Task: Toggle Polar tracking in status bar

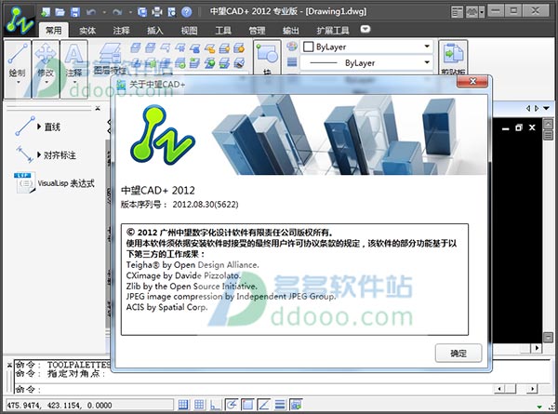Action: tap(232, 405)
